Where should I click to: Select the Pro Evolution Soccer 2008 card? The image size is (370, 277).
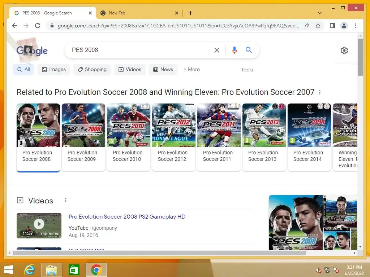coord(38,137)
